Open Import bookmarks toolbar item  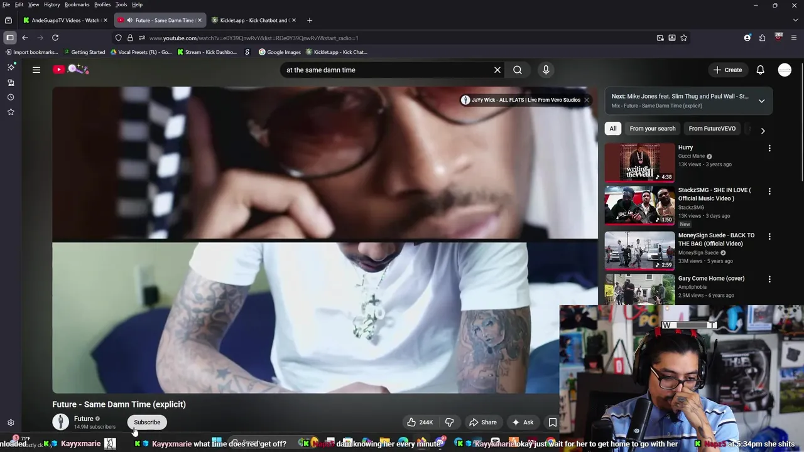click(x=31, y=52)
